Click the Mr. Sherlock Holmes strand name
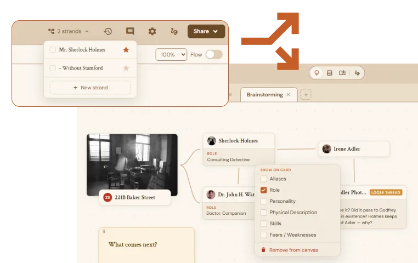This screenshot has height=263, width=418. (82, 49)
